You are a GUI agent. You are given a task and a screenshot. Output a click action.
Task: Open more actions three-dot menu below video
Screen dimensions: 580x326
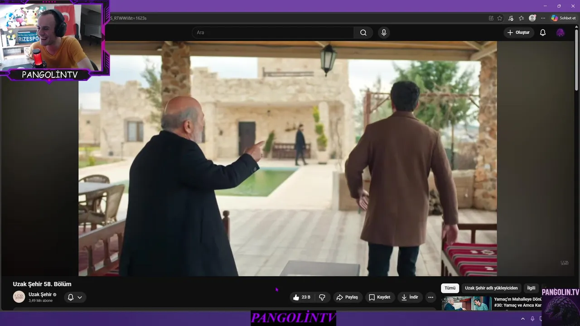tap(431, 297)
